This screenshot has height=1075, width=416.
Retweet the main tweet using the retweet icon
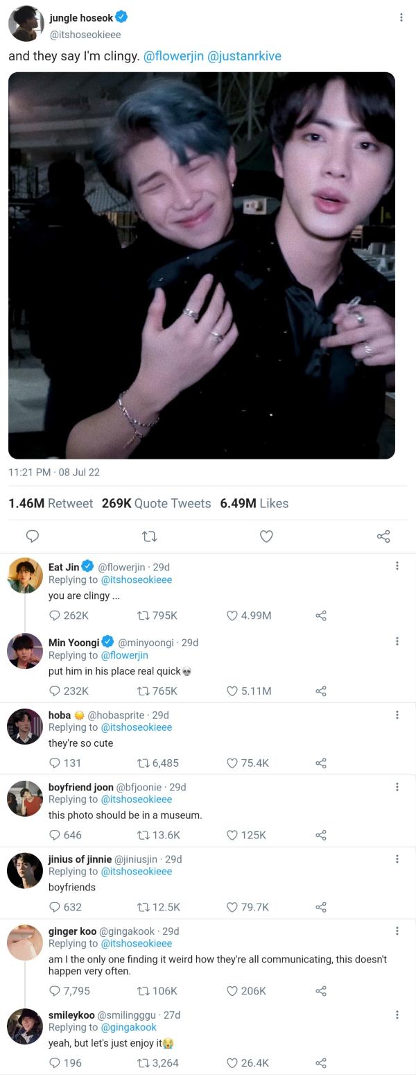coord(149,536)
